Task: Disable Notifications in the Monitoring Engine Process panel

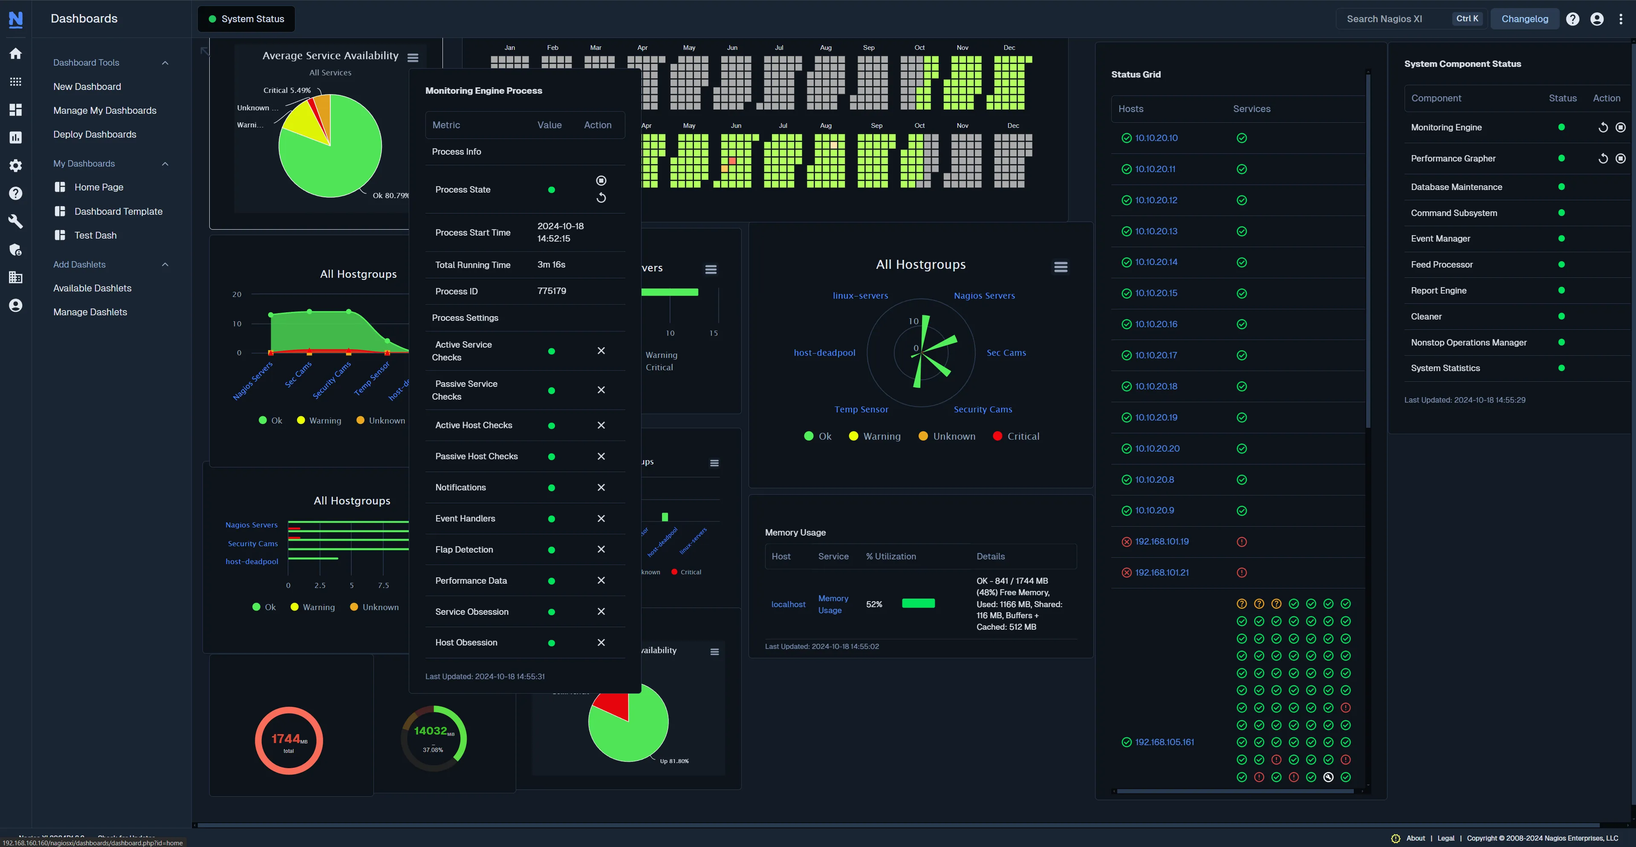Action: click(601, 487)
